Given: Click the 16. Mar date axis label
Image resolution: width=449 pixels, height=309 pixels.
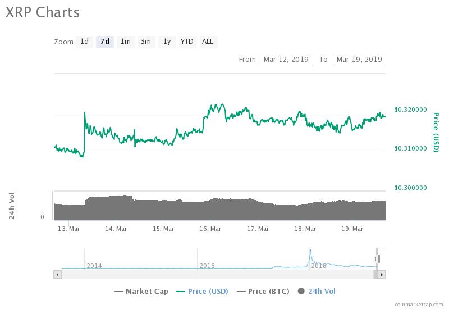Looking at the screenshot, I should click(210, 229).
